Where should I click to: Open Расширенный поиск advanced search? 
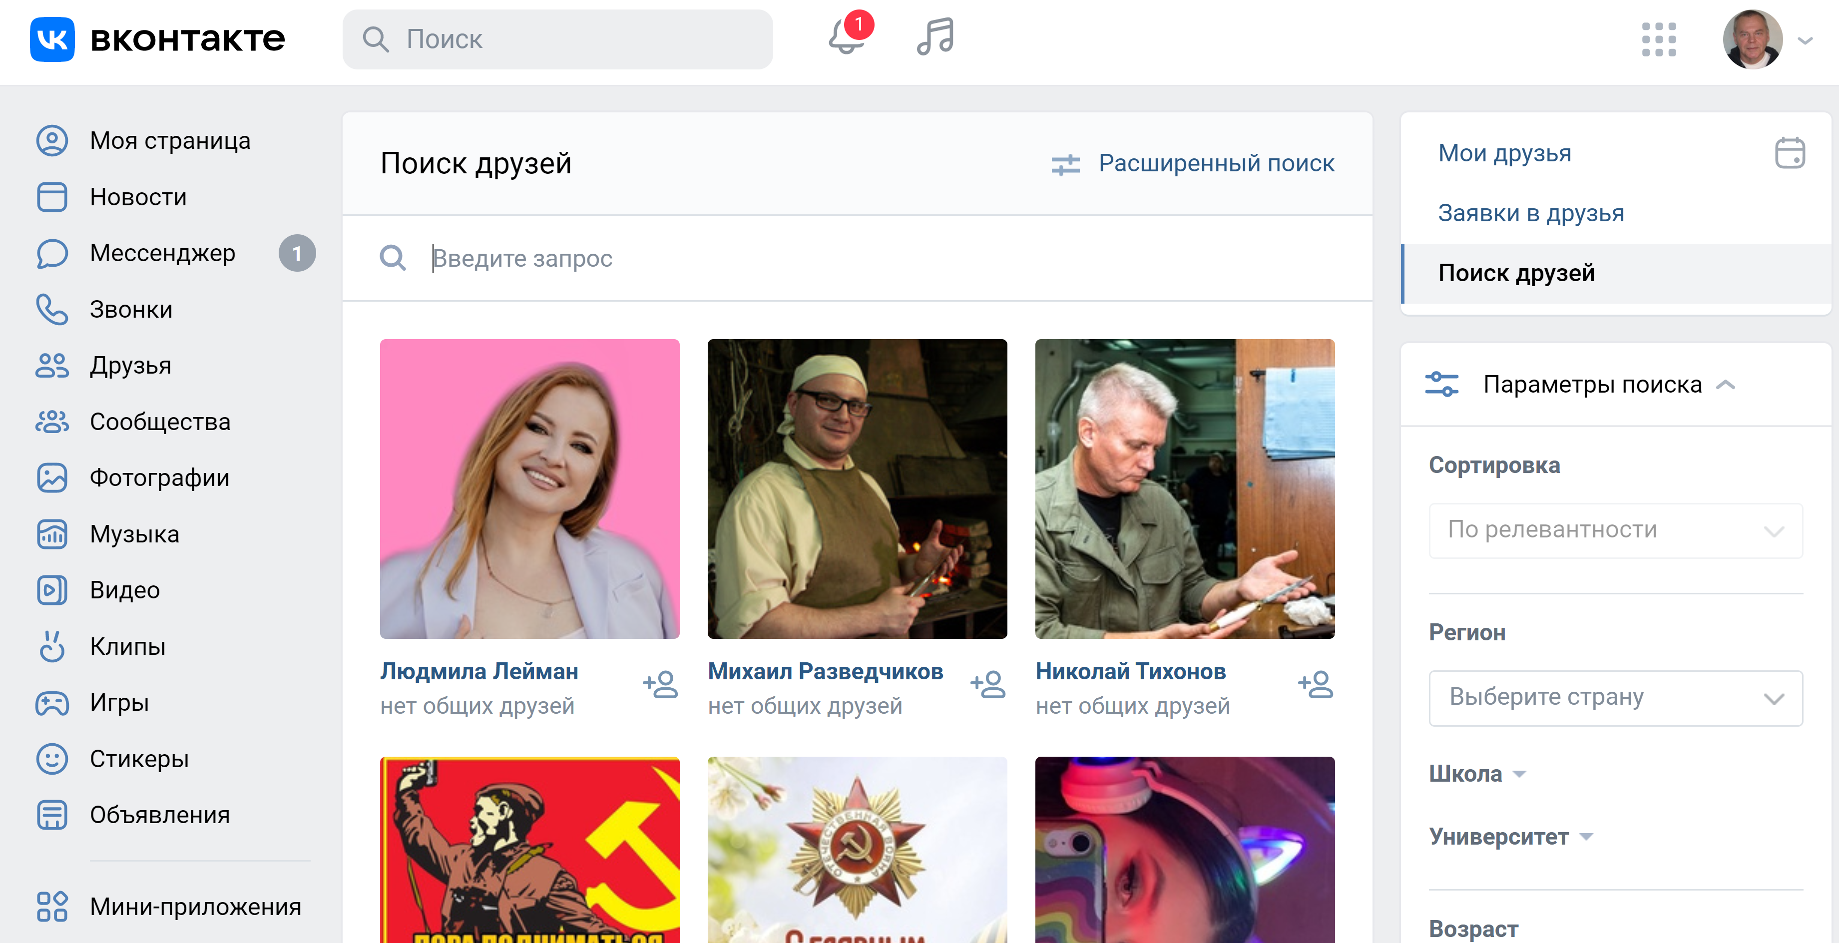(x=1217, y=163)
